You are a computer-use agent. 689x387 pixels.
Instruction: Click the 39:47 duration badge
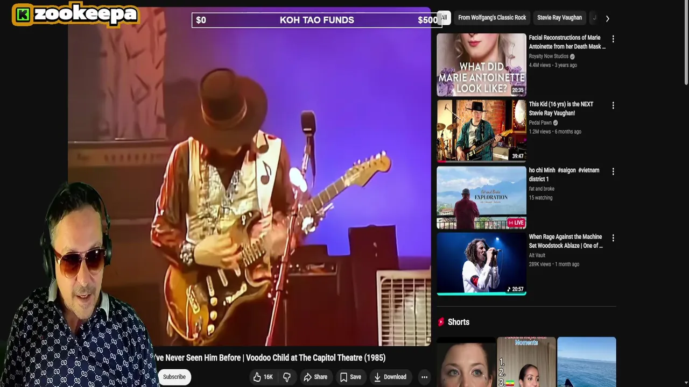tap(518, 156)
